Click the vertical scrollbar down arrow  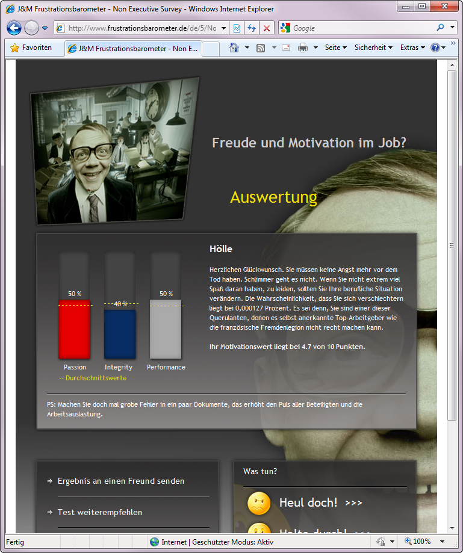click(x=452, y=527)
